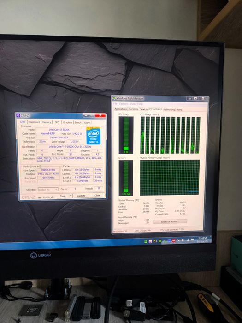Click the CPU Usage gauge in Task Manager

tap(126, 135)
